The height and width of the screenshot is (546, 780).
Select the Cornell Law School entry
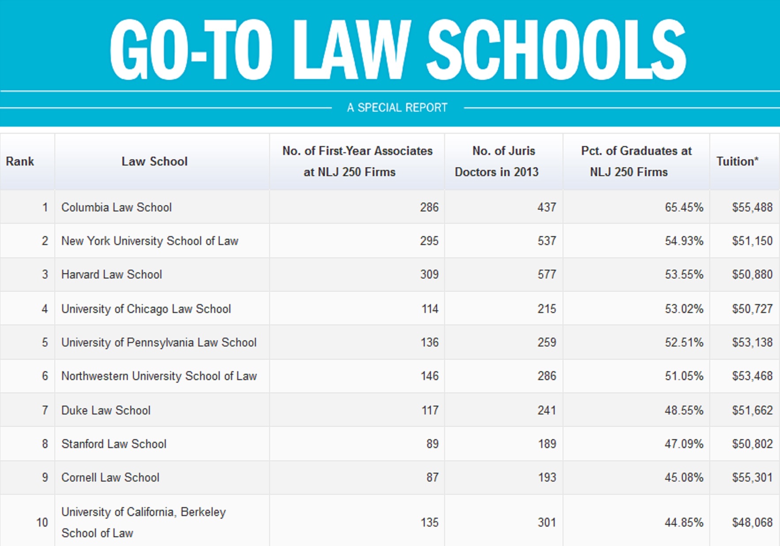(x=110, y=478)
